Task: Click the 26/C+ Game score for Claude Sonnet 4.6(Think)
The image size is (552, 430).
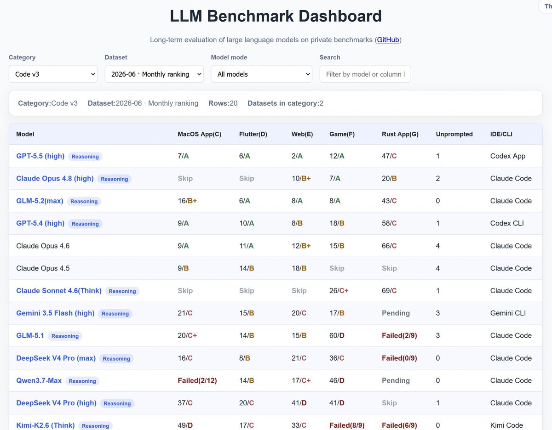Action: (339, 291)
